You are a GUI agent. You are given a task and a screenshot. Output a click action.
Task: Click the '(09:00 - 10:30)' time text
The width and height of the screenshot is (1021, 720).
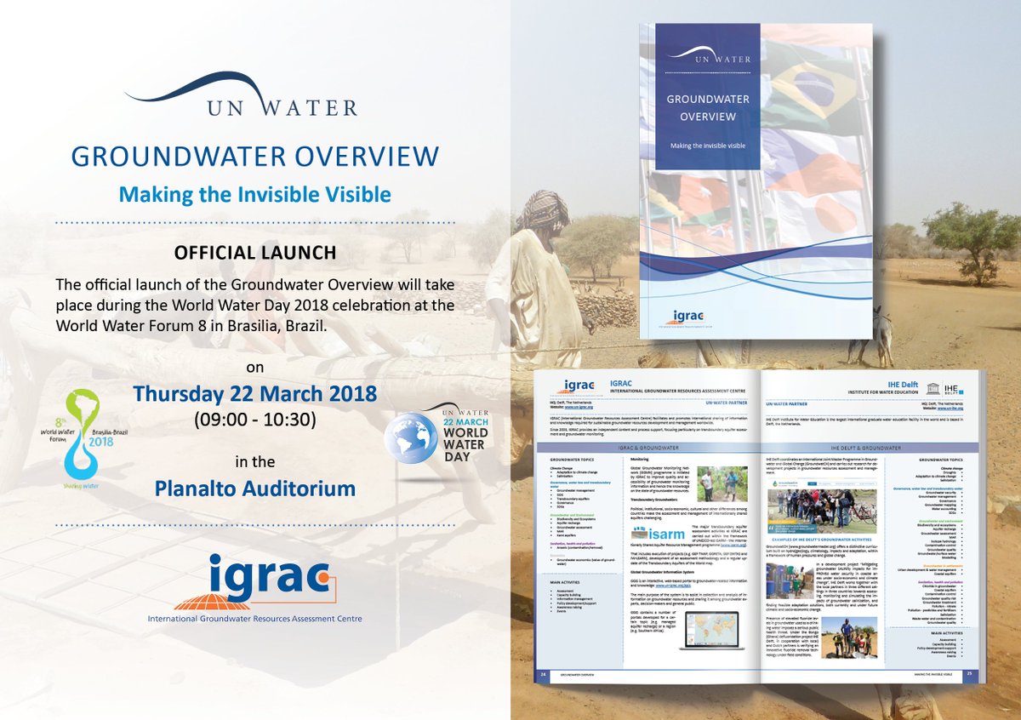click(255, 419)
